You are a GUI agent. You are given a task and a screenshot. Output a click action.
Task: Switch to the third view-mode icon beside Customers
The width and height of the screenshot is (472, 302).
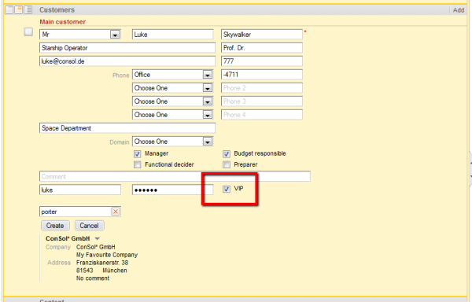click(x=28, y=10)
